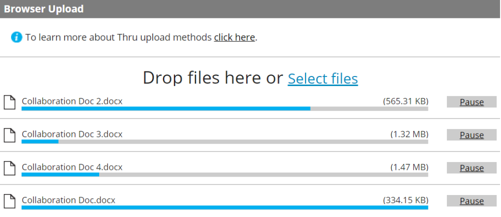
Task: Click the Collaboration Doc.docx progress bar
Action: [224, 207]
